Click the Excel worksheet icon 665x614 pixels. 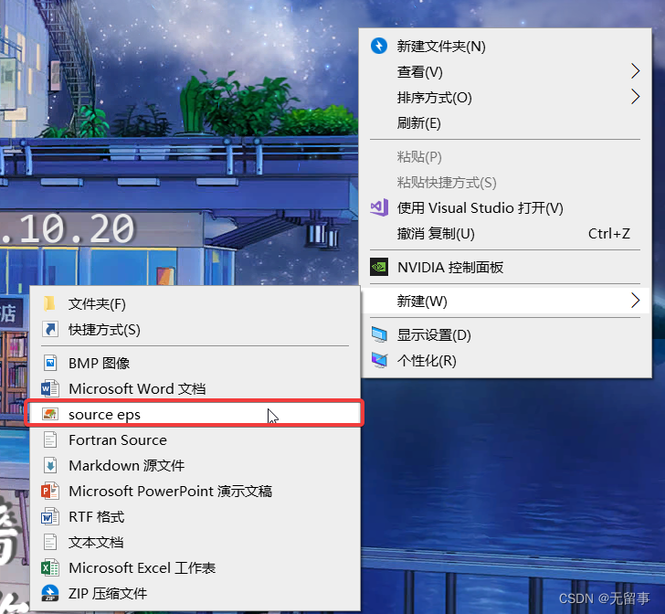[49, 567]
